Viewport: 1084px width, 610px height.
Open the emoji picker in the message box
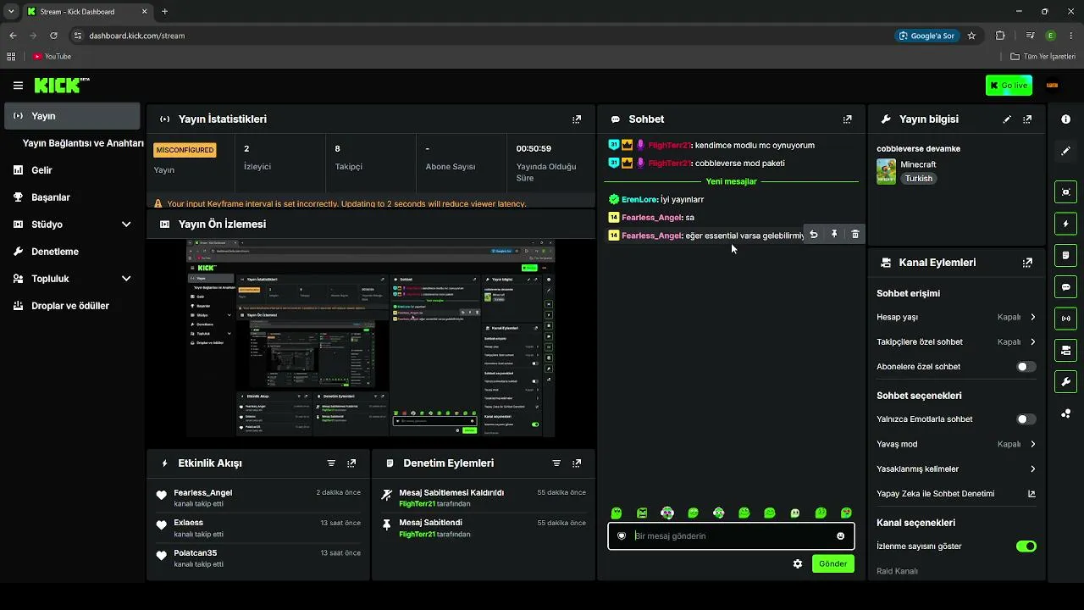click(x=840, y=536)
